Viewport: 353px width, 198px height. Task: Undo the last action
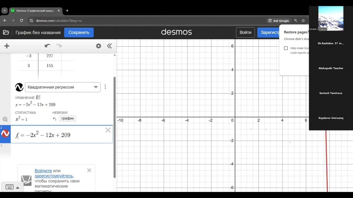(x=48, y=46)
